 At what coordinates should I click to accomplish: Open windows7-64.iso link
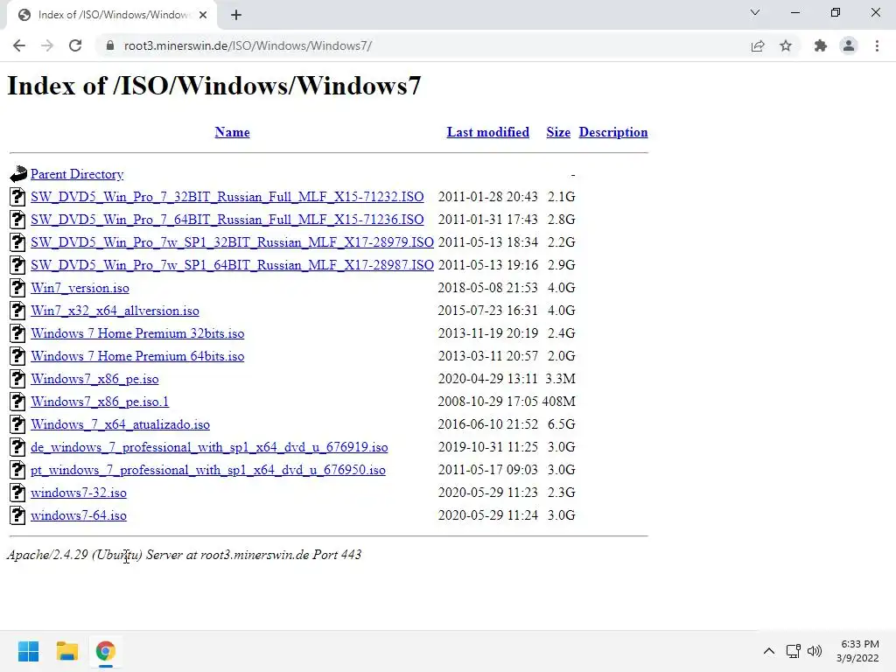coord(79,515)
